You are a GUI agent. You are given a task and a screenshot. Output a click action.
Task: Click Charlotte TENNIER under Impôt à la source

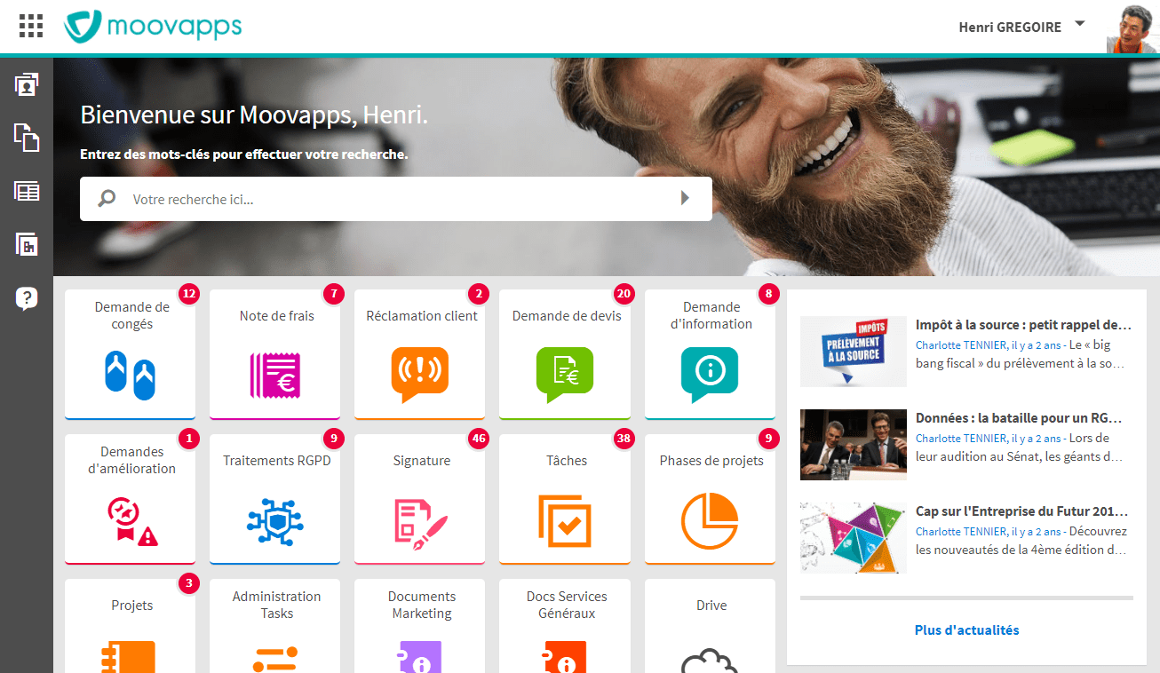[x=961, y=344]
